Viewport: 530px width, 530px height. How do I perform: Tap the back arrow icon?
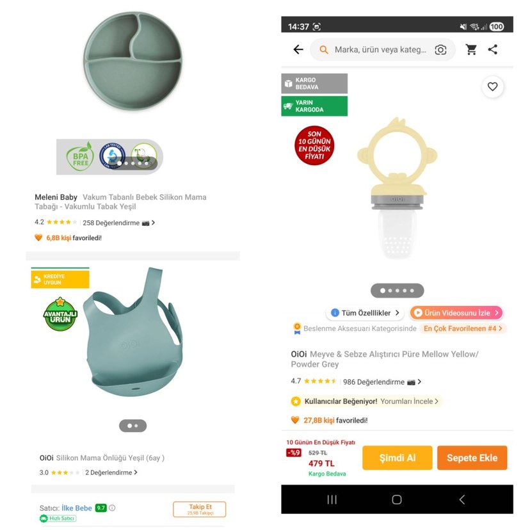tap(298, 50)
